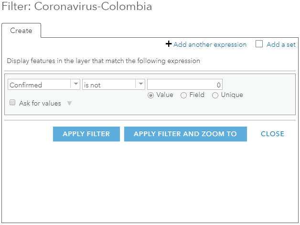Select the Value radio button
The image size is (300, 225).
[x=151, y=95]
